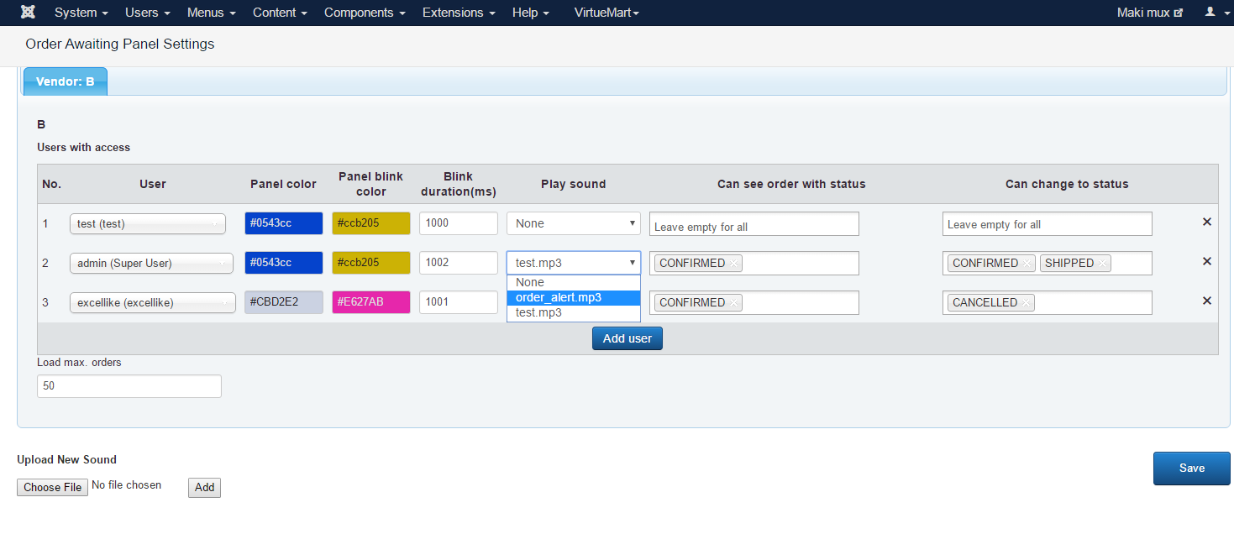This screenshot has height=534, width=1234.
Task: Remove SHIPPED tag from admin row
Action: (1102, 264)
